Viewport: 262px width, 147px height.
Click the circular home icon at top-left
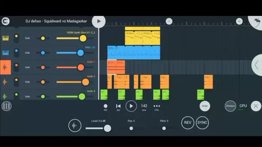(x=5, y=21)
